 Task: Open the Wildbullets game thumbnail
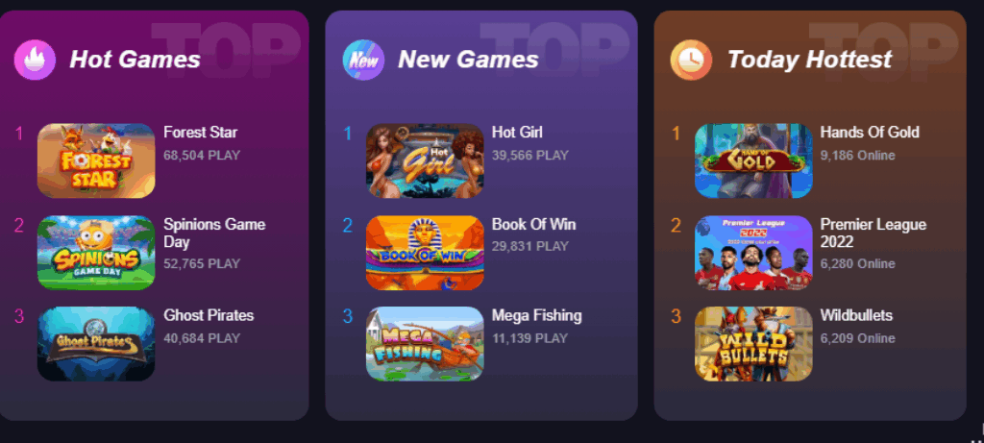753,344
